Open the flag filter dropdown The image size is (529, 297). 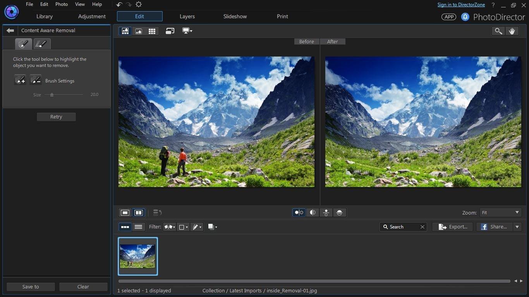pos(169,227)
